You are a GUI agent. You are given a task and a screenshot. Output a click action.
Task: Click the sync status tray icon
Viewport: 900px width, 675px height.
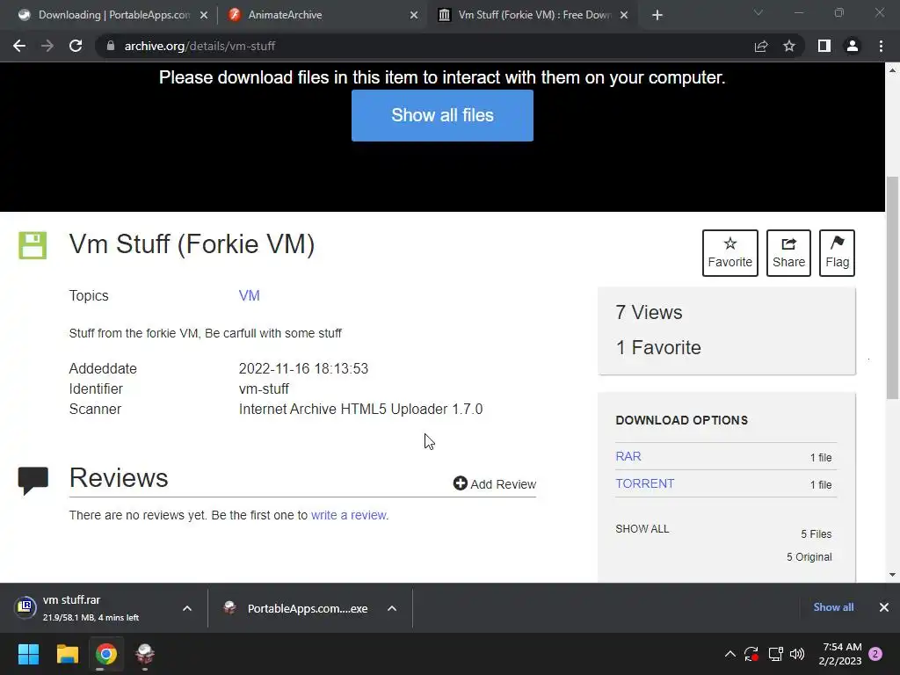751,654
